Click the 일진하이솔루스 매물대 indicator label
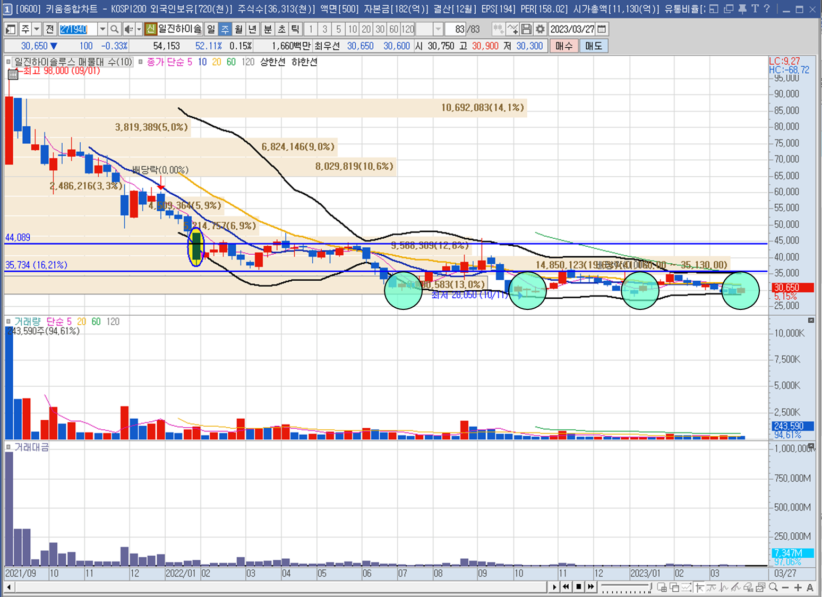This screenshot has height=597, width=822. 73,62
